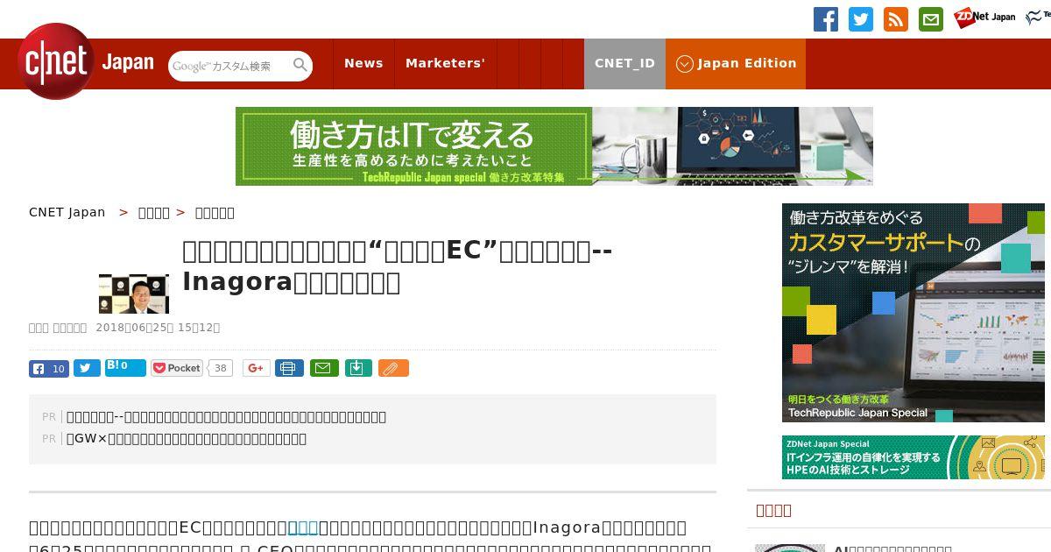Focus the Google custom search field
The width and height of the screenshot is (1051, 552).
point(230,66)
